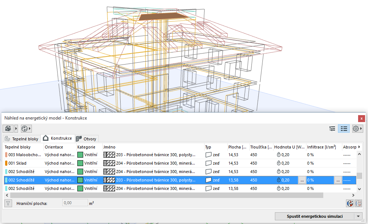Switch to the Tepelné bloky tab

pos(21,139)
